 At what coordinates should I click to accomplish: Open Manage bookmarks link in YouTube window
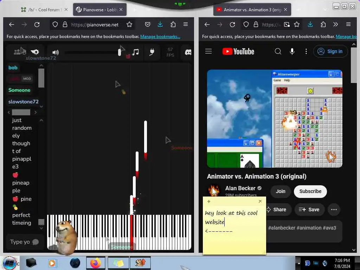346,37
